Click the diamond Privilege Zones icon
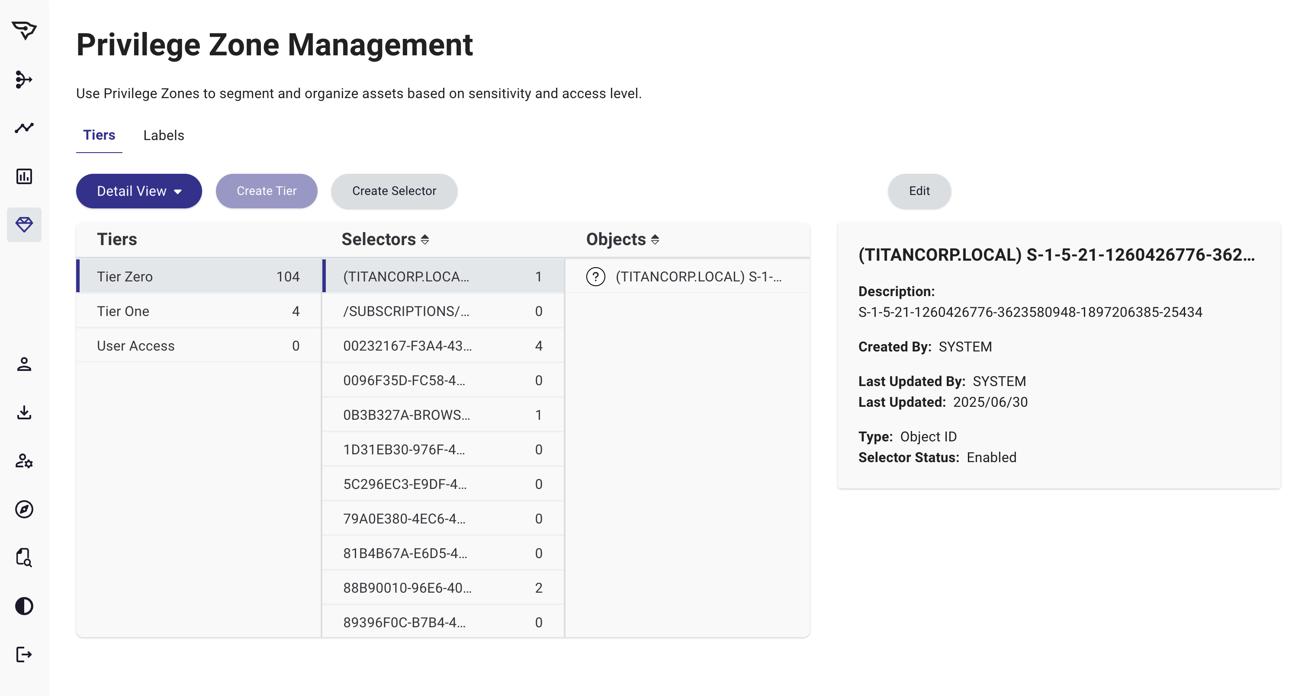 point(24,224)
